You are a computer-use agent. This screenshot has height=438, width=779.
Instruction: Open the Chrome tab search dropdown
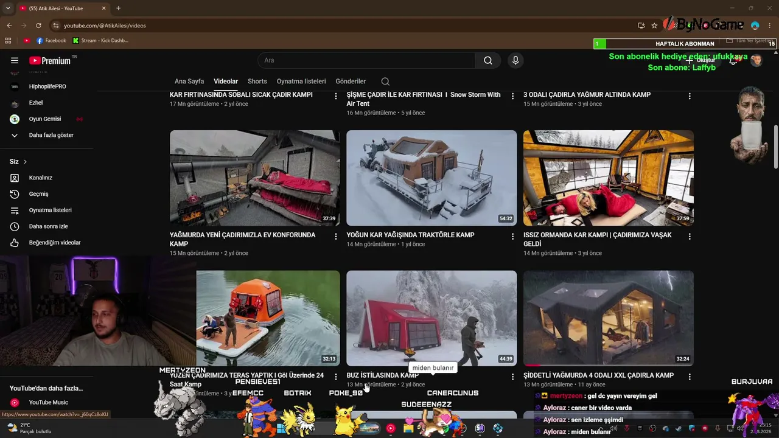coord(8,9)
